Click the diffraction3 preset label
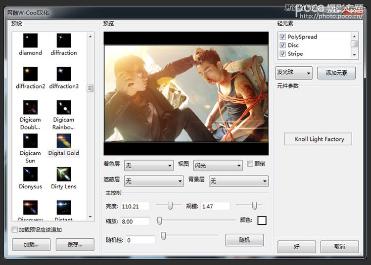This screenshot has width=371, height=265. (x=64, y=87)
